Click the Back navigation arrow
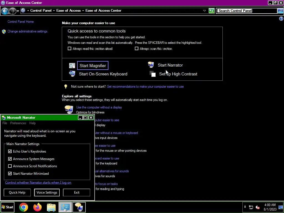Viewport: 284px width, 213px height. pyautogui.click(x=5, y=11)
